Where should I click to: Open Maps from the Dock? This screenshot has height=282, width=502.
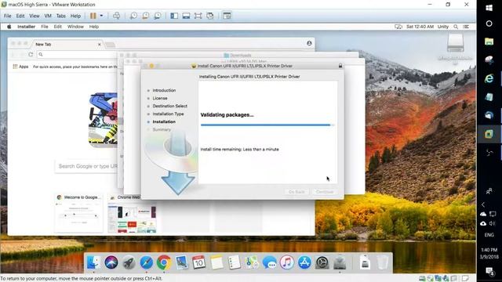coord(252,263)
